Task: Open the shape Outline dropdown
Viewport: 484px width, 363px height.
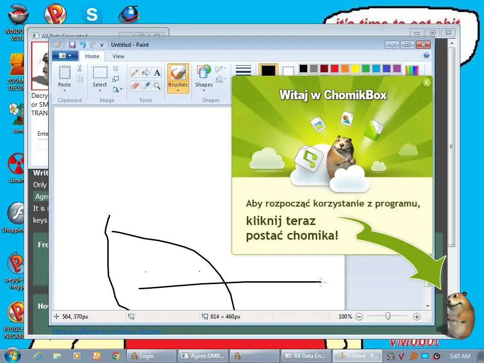Action: [221, 69]
